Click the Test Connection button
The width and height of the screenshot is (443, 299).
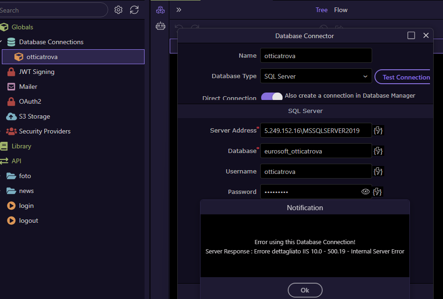click(404, 77)
